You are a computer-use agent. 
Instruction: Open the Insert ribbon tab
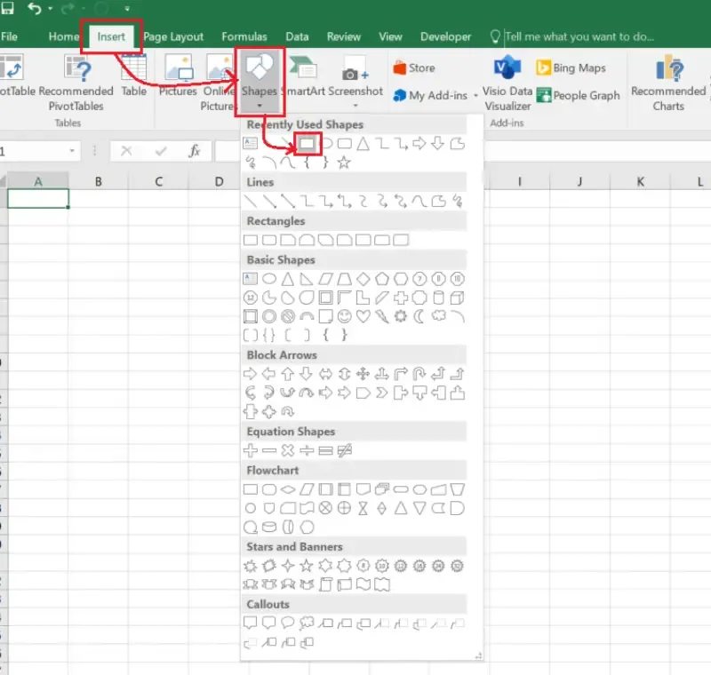coord(111,36)
